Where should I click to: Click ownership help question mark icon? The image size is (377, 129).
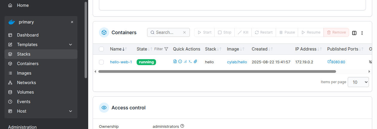182,126
